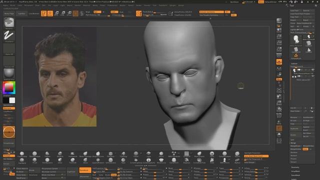This screenshot has width=320, height=180.
Task: Open the material sphere selector
Action: pos(9,73)
